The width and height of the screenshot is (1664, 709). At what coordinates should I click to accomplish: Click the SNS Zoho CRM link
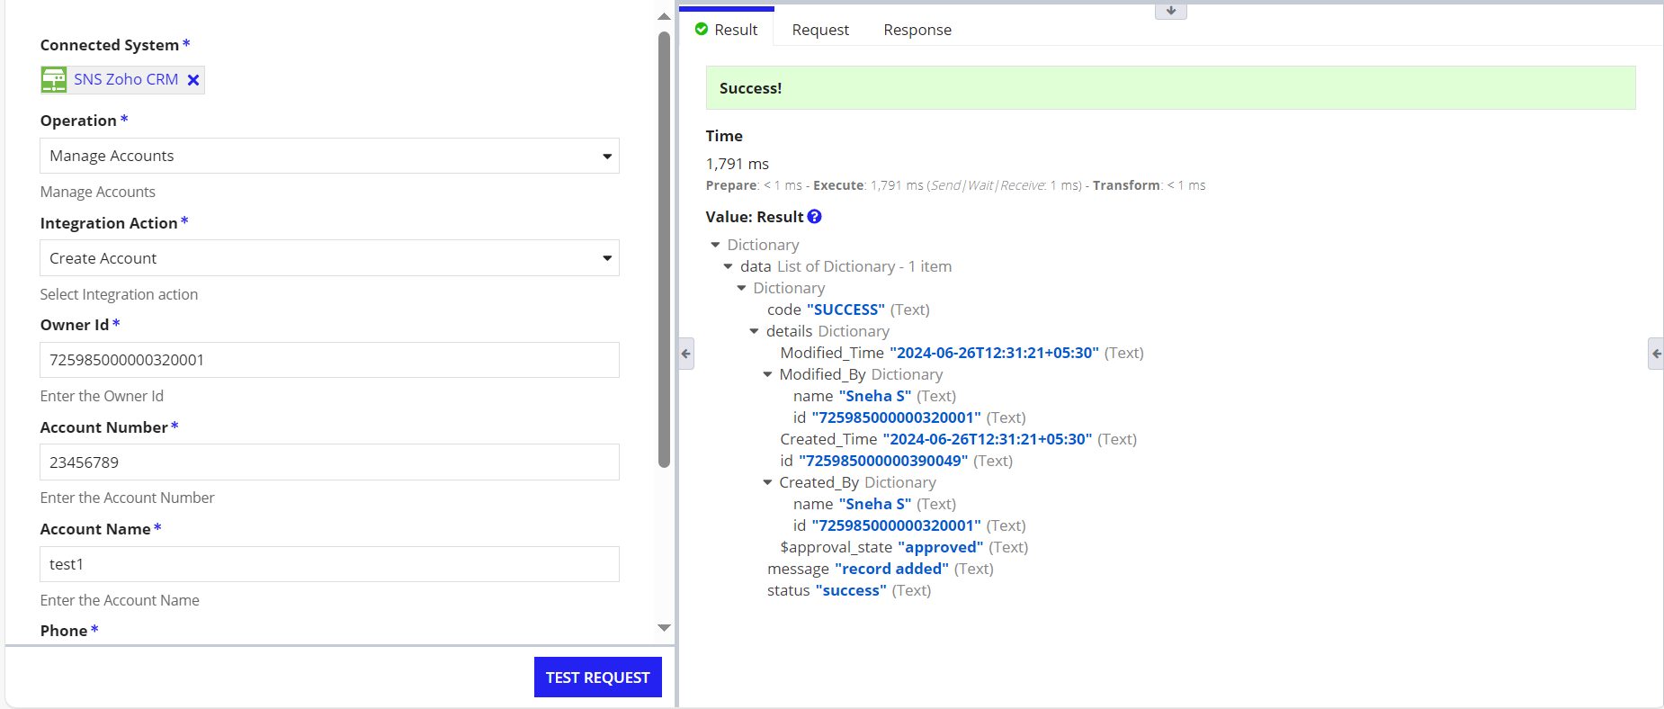126,79
